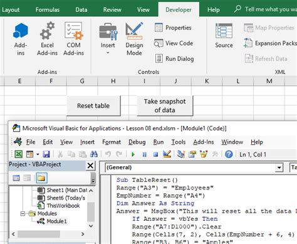Open the Add-ins button in ribbon
Image resolution: width=297 pixels, height=244 pixels.
(21, 39)
